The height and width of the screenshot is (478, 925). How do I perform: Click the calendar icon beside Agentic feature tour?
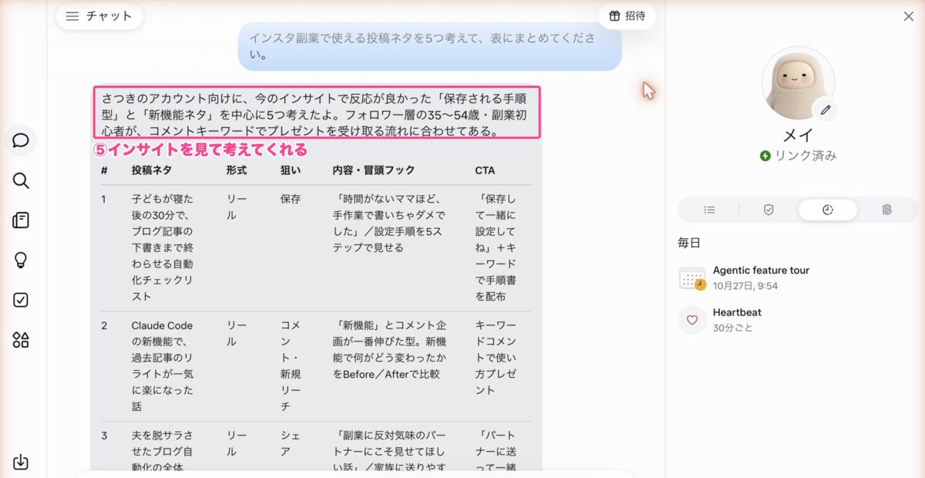[692, 278]
